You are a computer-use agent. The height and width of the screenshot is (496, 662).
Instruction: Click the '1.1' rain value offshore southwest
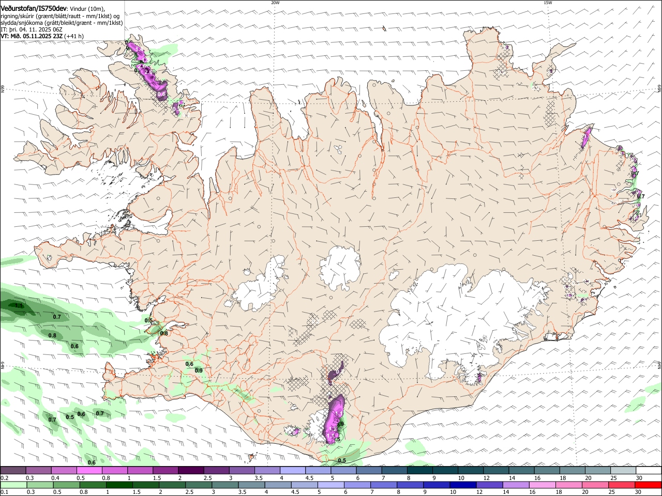(x=19, y=306)
